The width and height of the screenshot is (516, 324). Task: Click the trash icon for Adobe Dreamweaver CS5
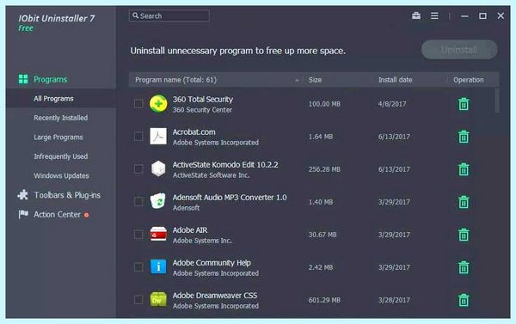pyautogui.click(x=464, y=300)
